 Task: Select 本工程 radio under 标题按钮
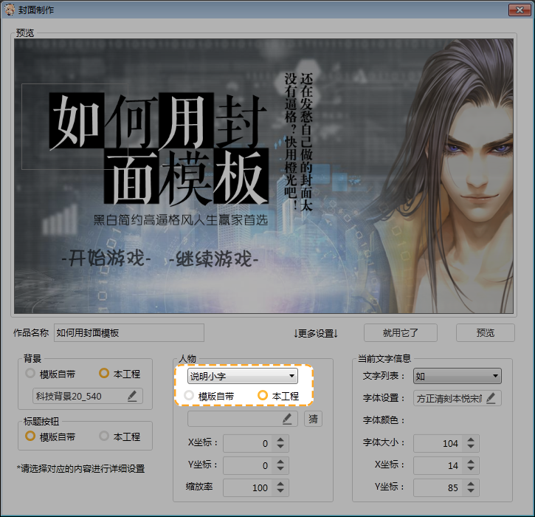(105, 436)
